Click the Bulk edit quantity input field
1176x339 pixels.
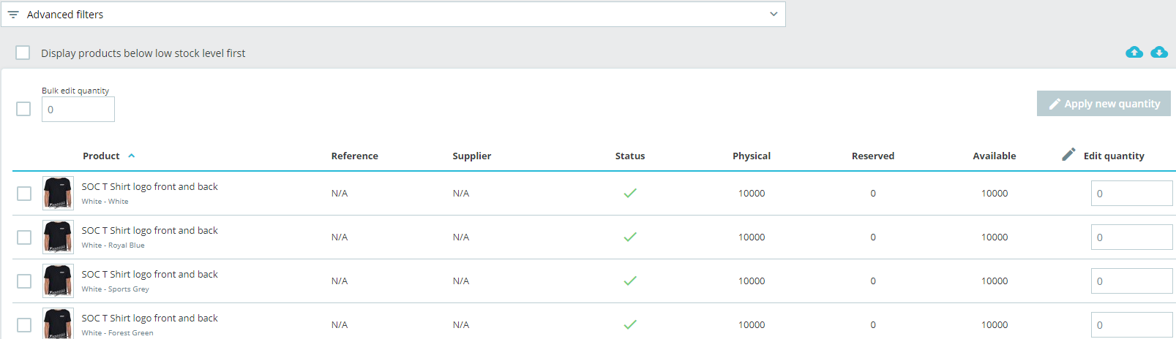pyautogui.click(x=78, y=110)
